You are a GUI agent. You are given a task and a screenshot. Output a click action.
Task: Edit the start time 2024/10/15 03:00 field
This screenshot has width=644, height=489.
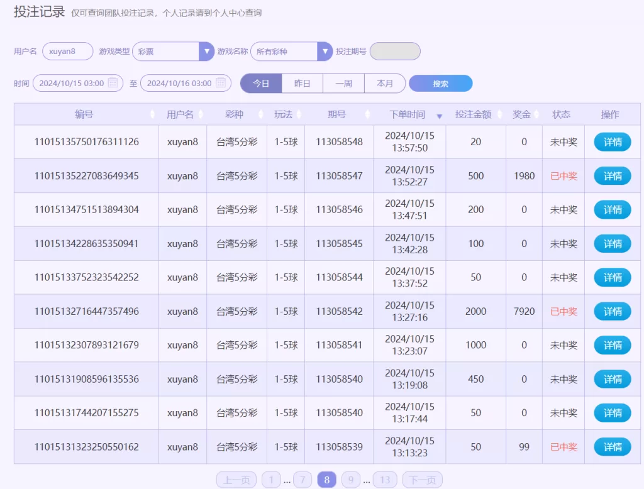78,84
